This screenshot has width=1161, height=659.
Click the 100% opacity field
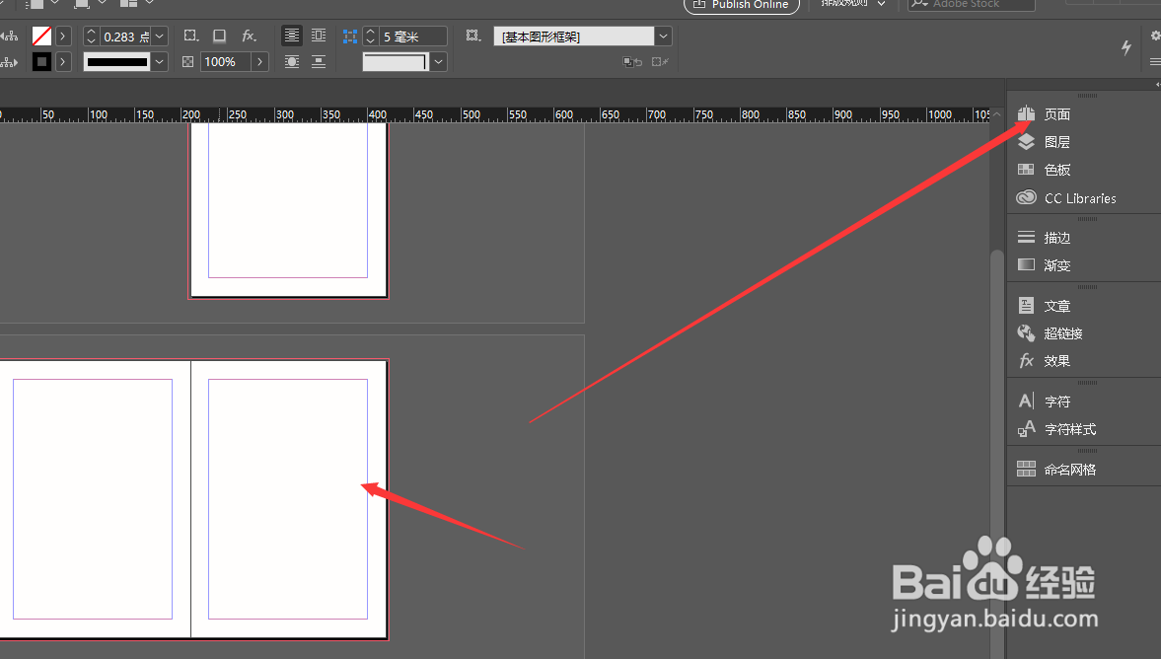(224, 61)
